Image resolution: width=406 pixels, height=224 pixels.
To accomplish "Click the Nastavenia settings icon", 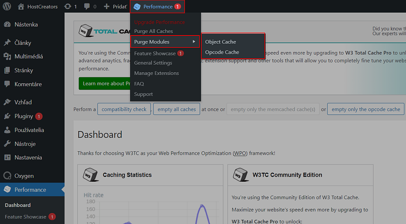I will [x=7, y=157].
